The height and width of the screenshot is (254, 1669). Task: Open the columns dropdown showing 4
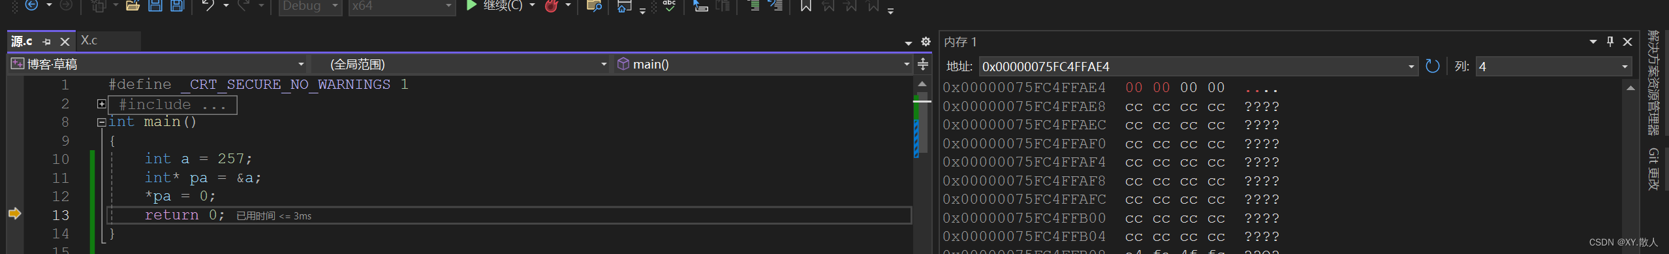1553,67
